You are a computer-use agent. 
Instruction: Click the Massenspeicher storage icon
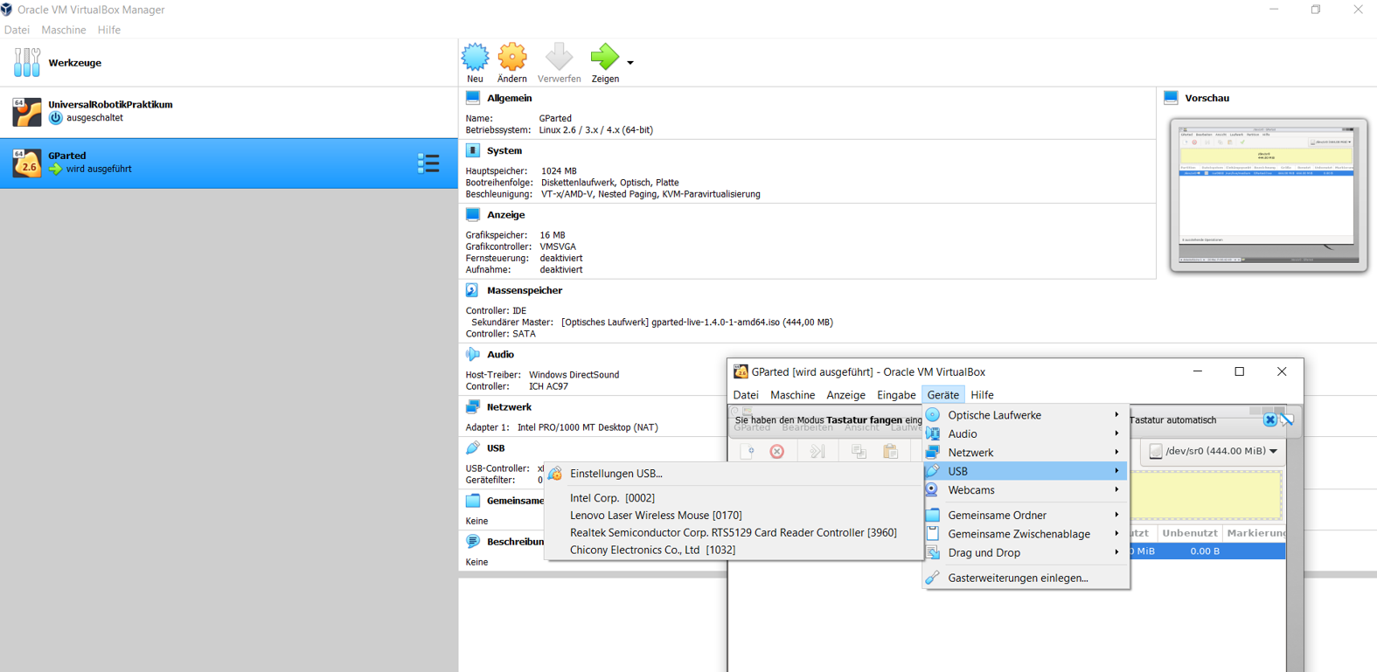(473, 290)
